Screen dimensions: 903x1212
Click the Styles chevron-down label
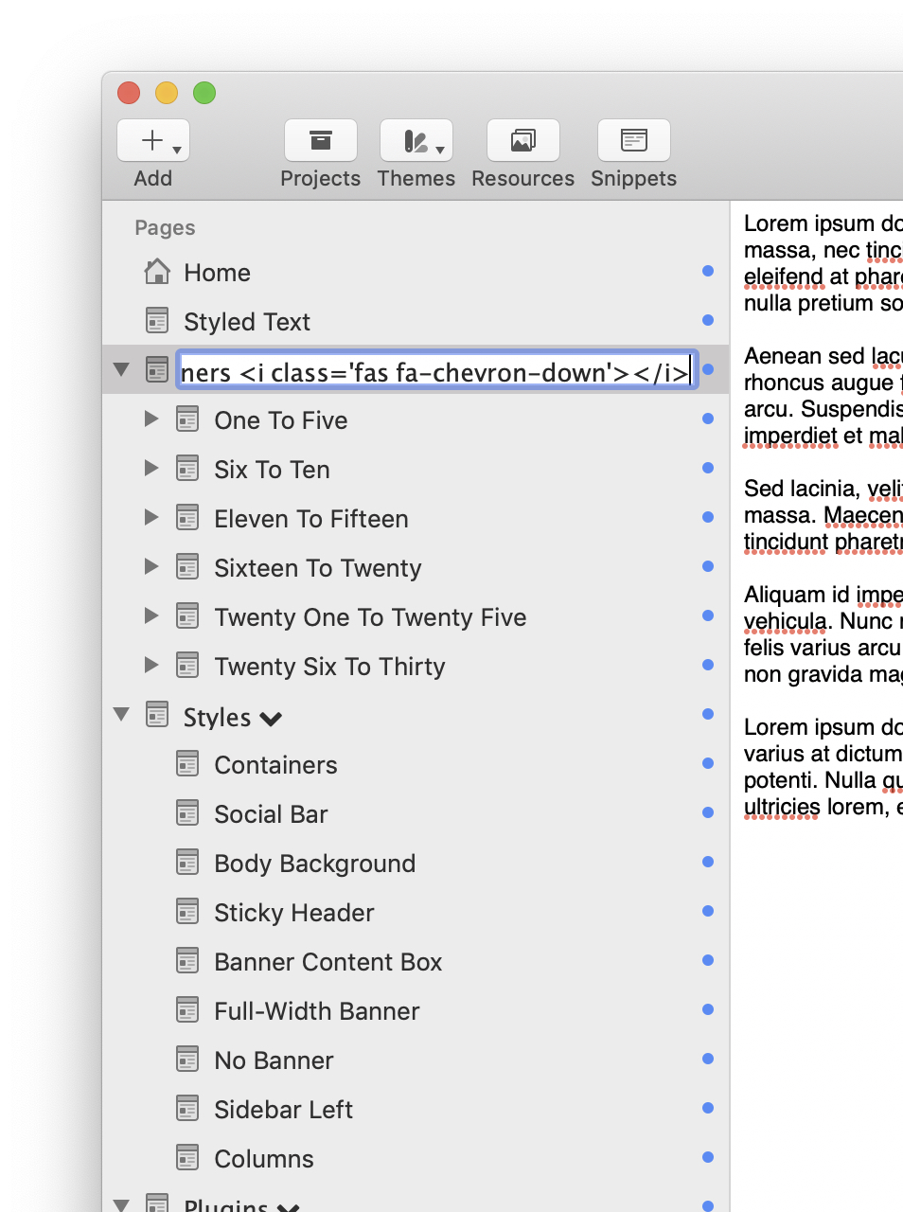(233, 718)
